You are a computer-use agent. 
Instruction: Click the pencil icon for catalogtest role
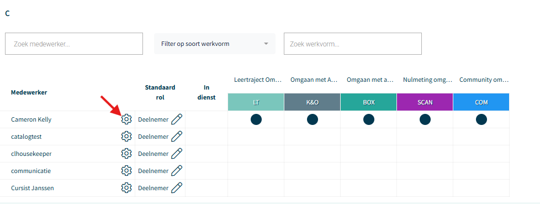177,137
